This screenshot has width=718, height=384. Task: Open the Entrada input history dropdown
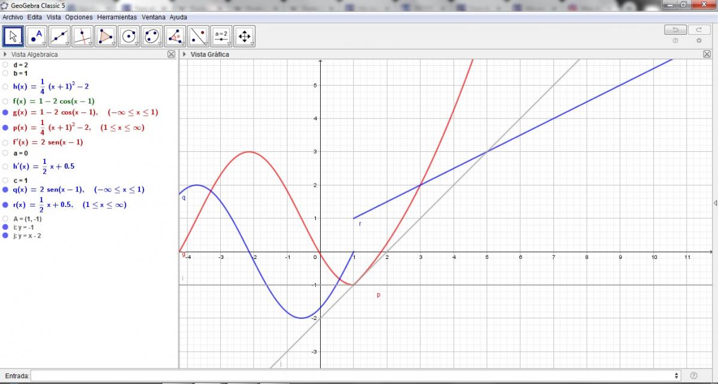point(677,376)
